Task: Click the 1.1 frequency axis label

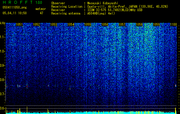Action: (2, 37)
